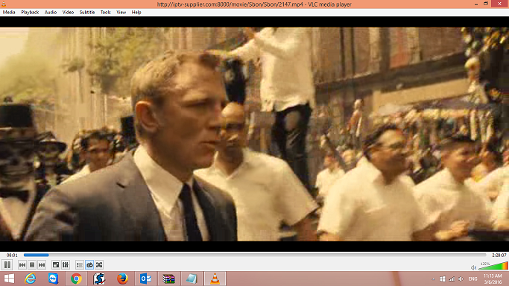This screenshot has width=509, height=286.
Task: Toggle elapsed time display 08:01
Action: [x=12, y=255]
